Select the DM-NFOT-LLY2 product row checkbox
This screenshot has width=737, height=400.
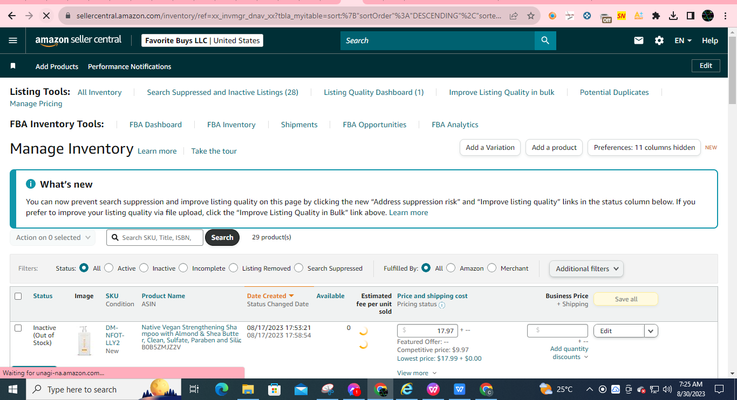(x=18, y=328)
